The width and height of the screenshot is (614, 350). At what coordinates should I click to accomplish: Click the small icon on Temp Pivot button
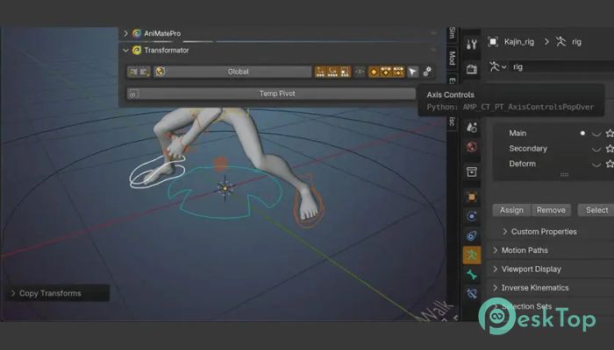pyautogui.click(x=133, y=94)
